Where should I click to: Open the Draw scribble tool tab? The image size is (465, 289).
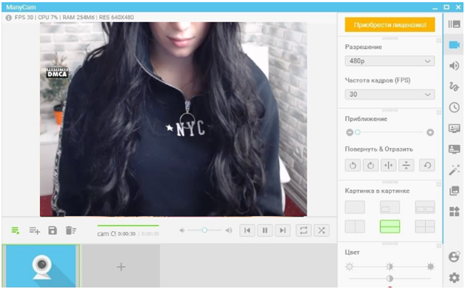click(454, 86)
